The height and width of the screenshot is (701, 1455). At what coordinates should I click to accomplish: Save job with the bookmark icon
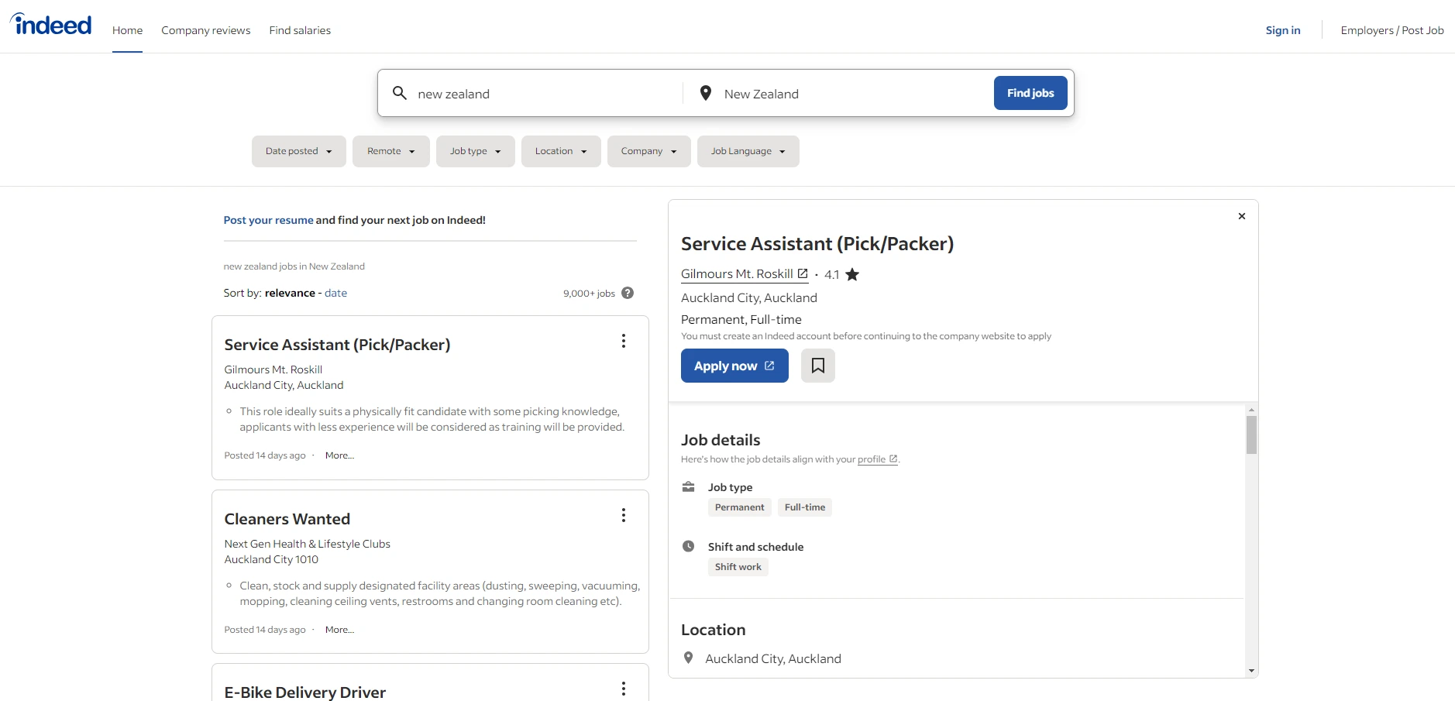point(818,366)
